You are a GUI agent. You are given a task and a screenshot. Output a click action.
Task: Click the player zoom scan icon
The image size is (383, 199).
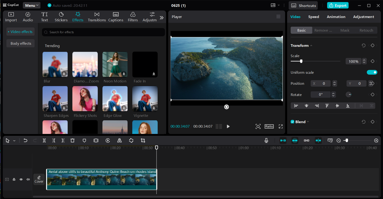(x=258, y=127)
